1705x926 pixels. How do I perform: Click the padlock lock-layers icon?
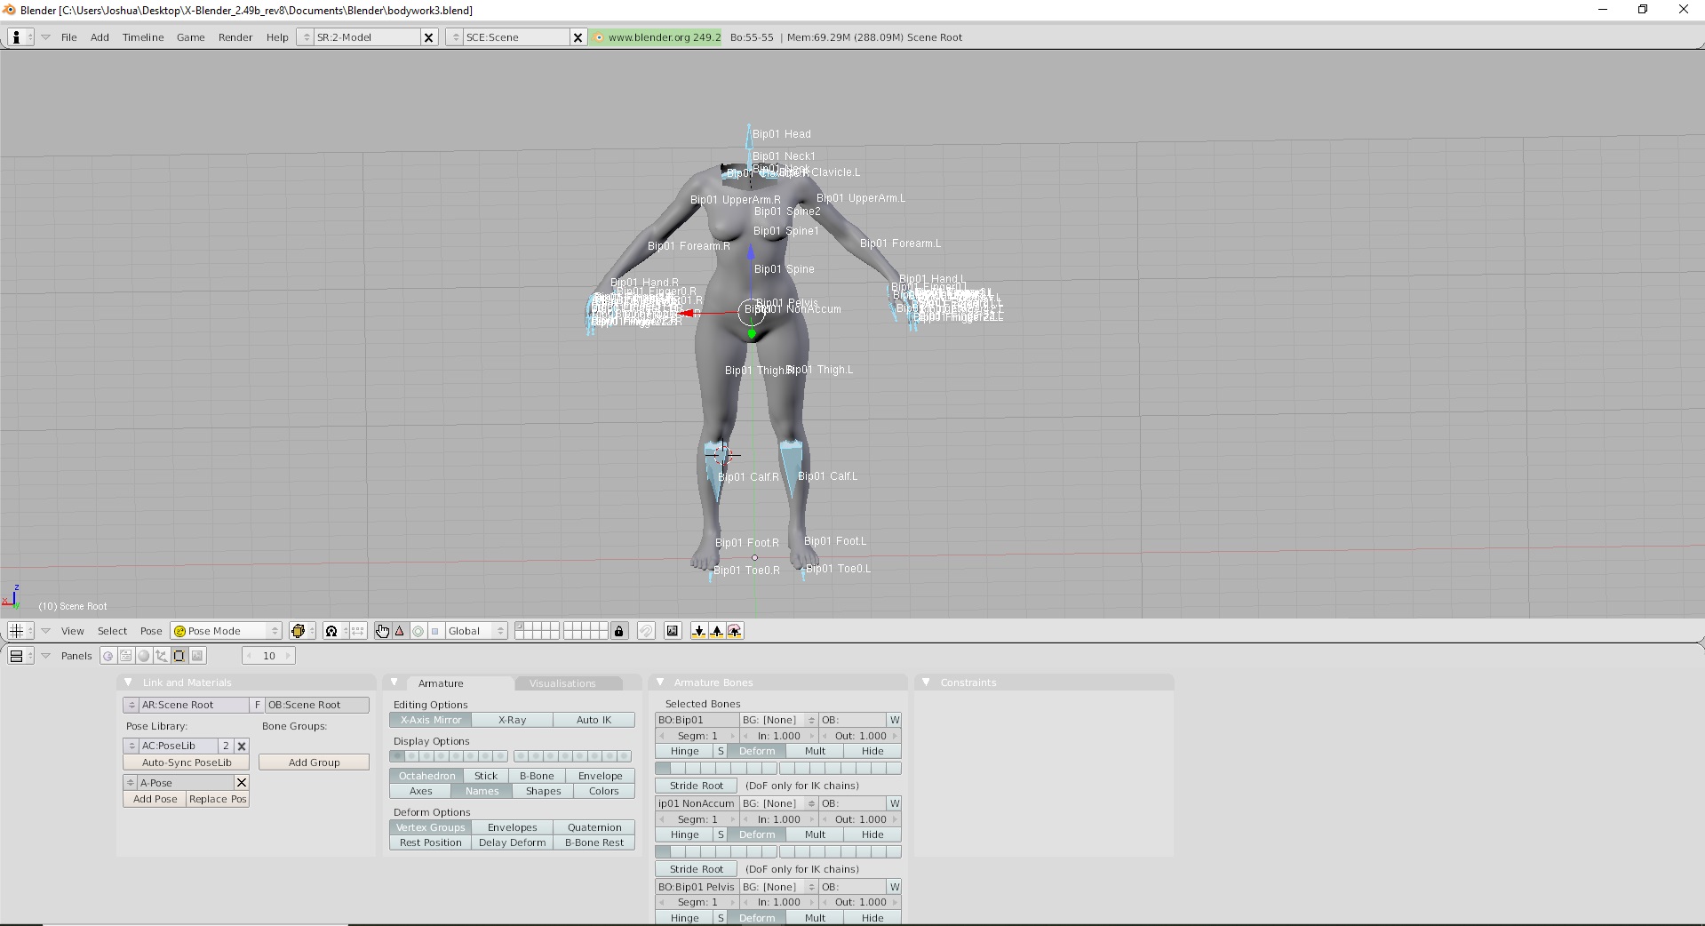pos(619,631)
